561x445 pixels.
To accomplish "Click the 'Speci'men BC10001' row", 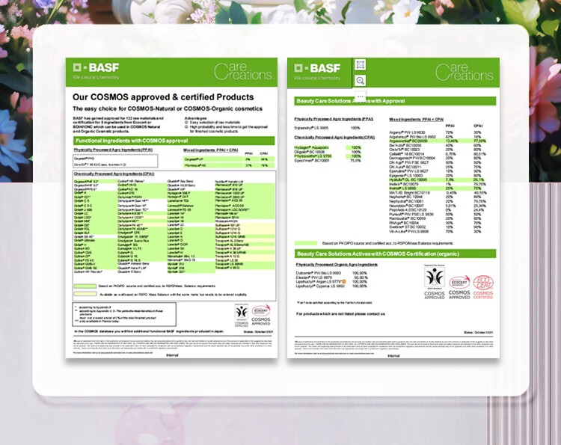I will [x=328, y=160].
